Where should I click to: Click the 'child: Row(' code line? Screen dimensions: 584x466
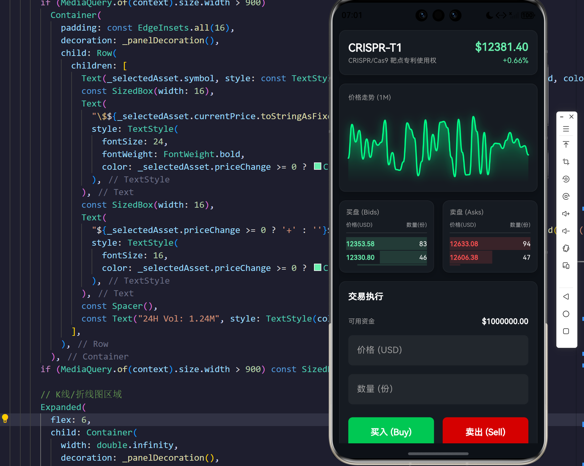click(89, 53)
